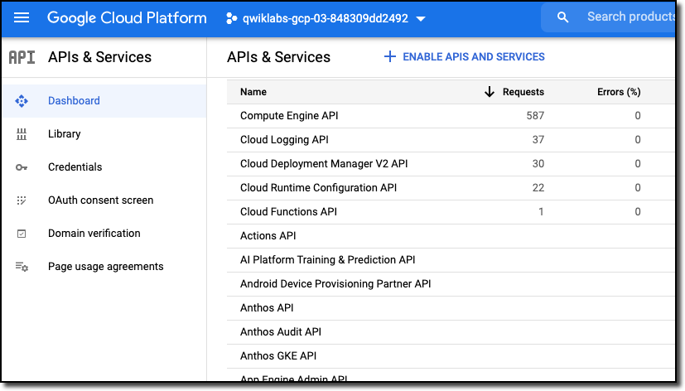Image resolution: width=685 pixels, height=391 pixels.
Task: Click project name qwiklabs-gcp-03-848309dd2492
Action: coord(326,19)
